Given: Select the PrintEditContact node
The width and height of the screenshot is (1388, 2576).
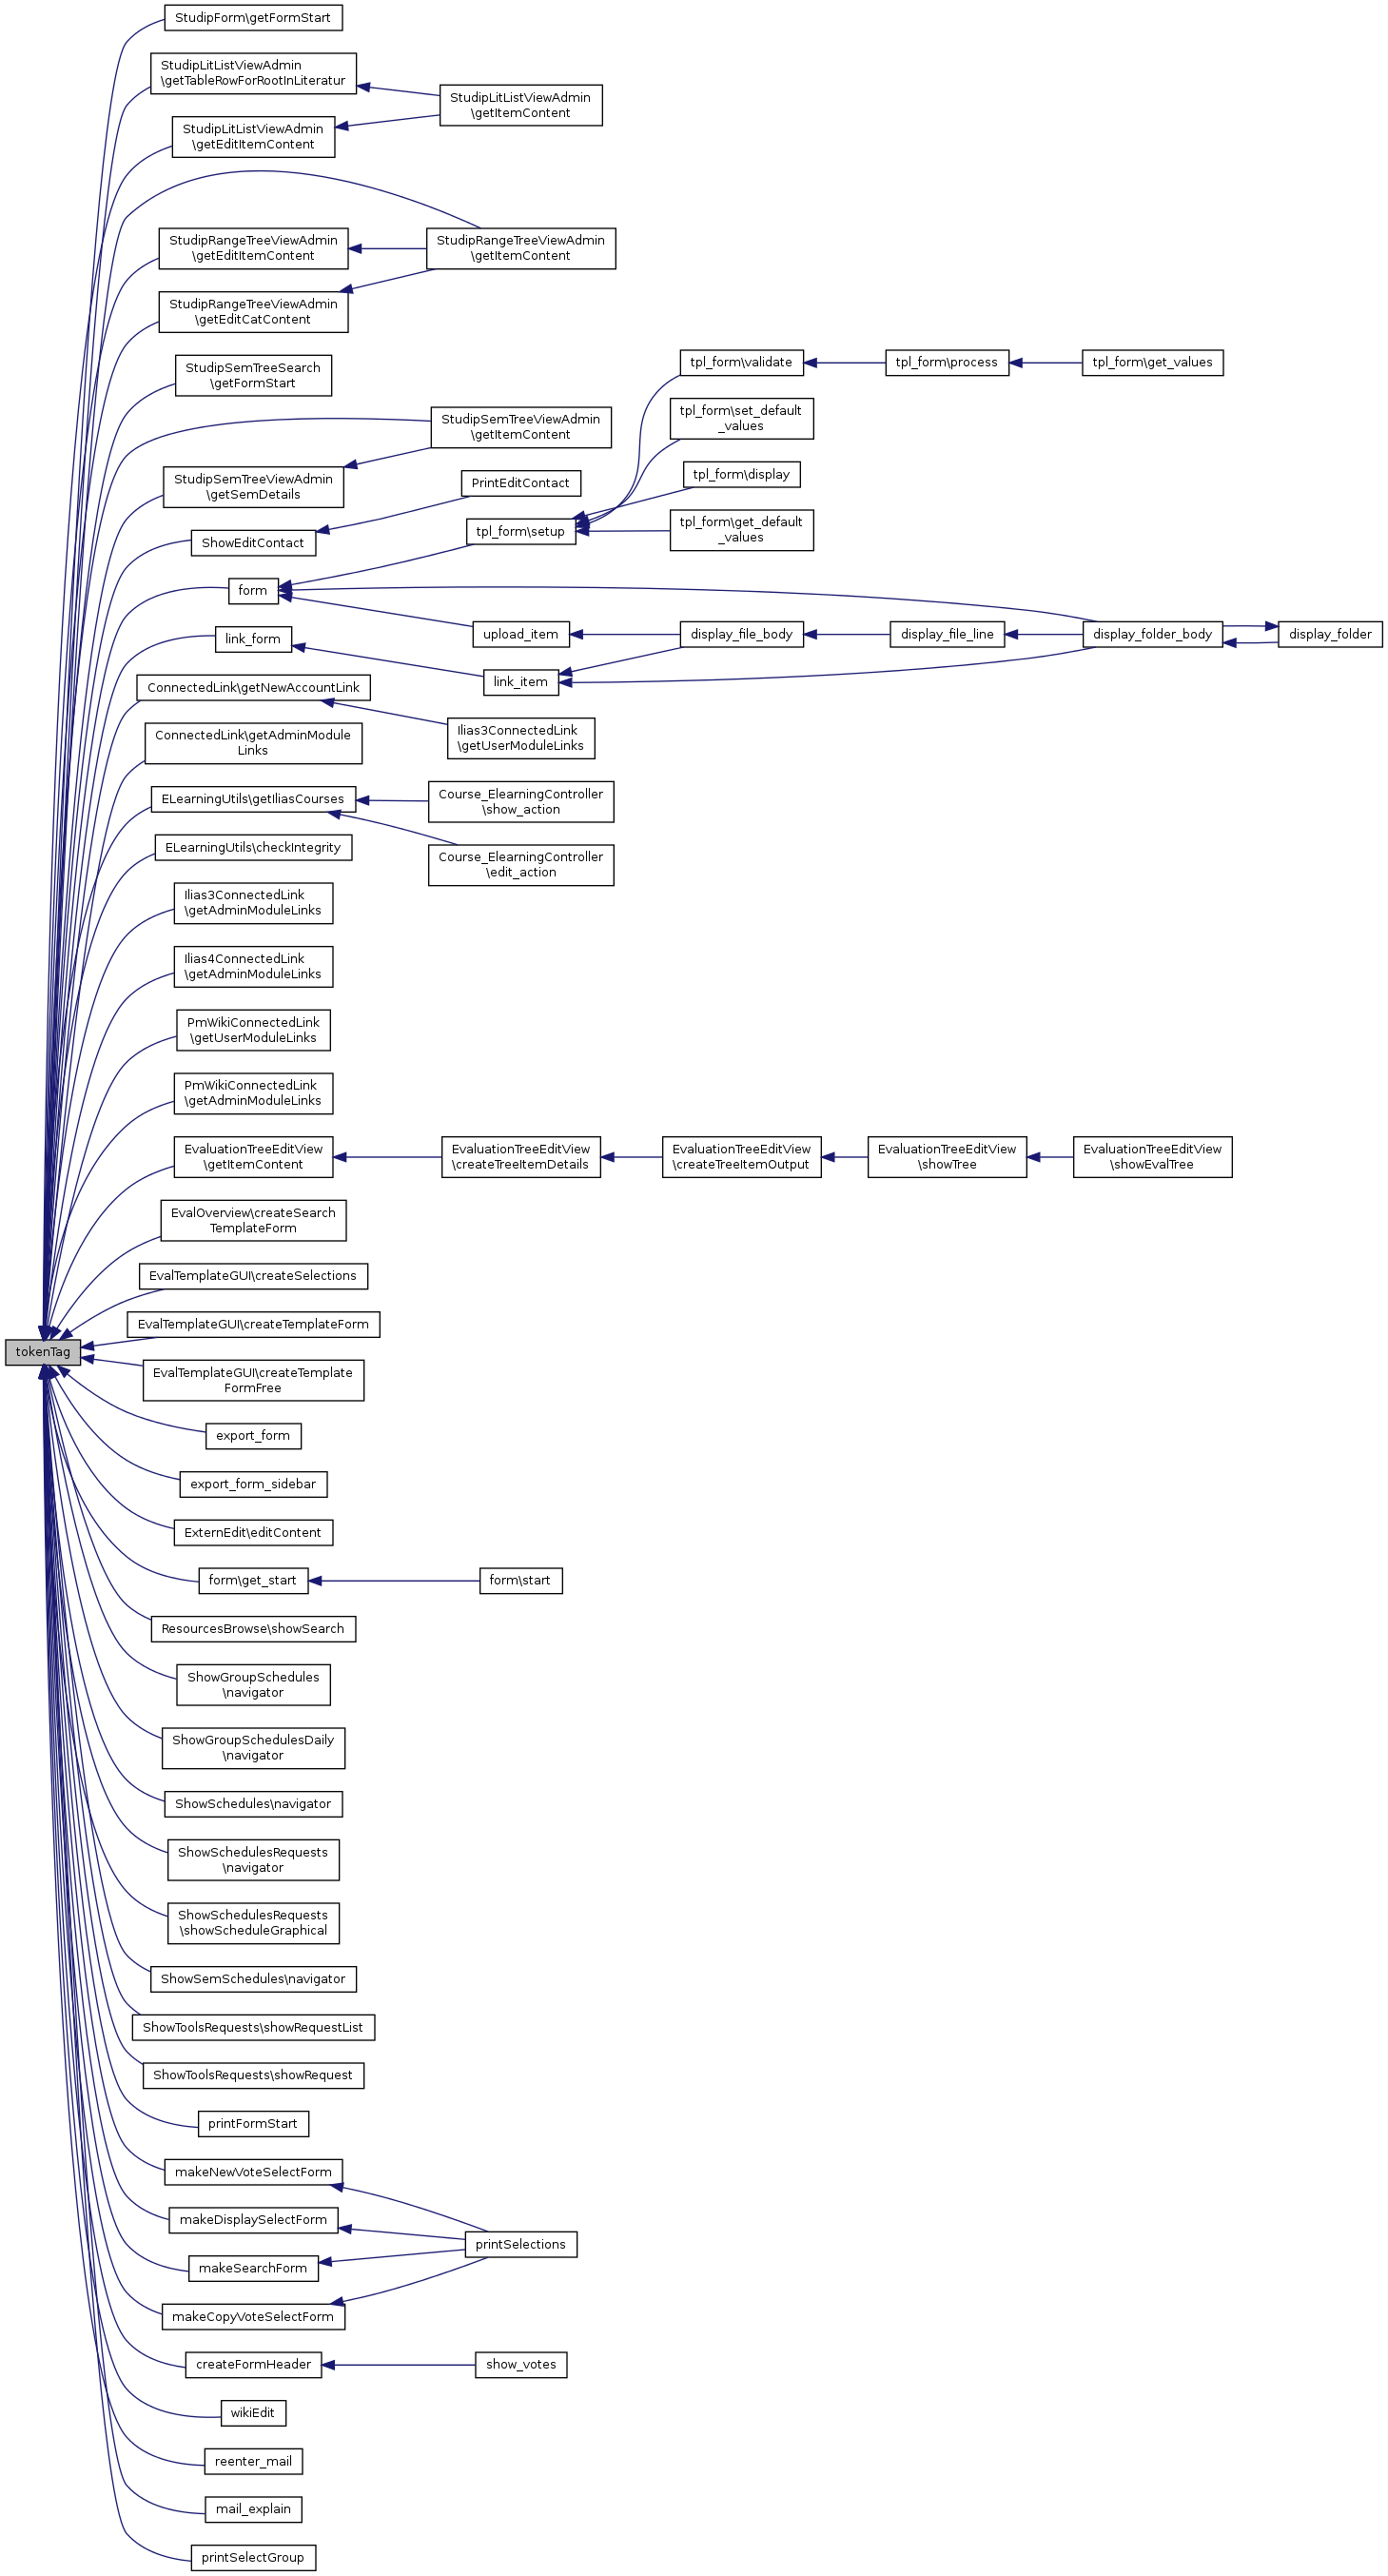Looking at the screenshot, I should (x=520, y=483).
